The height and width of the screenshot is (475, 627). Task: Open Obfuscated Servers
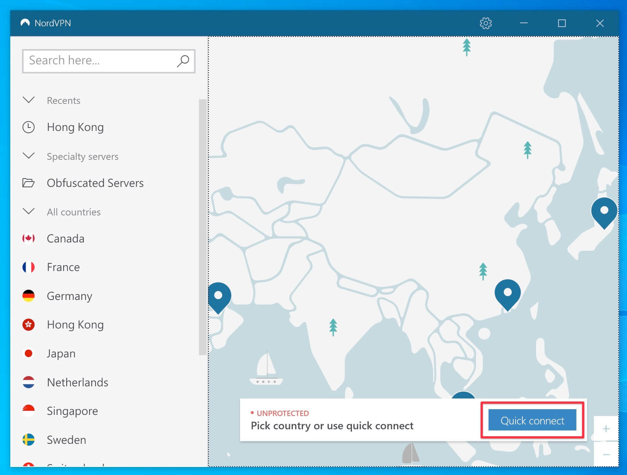pos(95,183)
